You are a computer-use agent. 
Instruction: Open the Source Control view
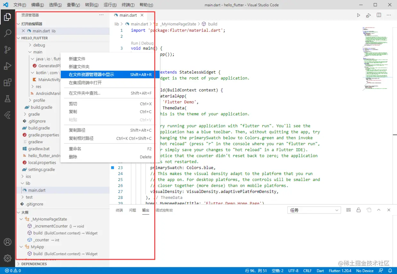point(7,50)
